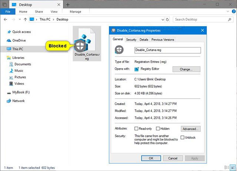Open the View ribbon tab
The width and height of the screenshot is (237, 171).
54,11
